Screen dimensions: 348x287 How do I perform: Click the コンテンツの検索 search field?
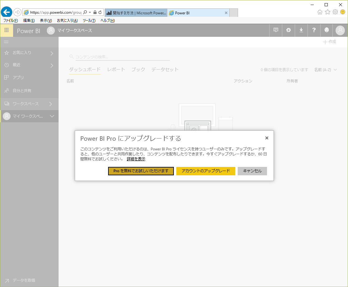coord(122,57)
